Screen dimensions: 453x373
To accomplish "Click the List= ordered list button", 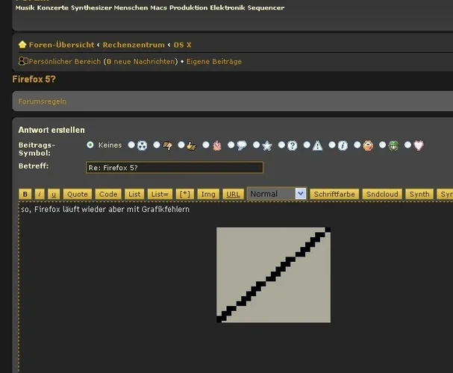I will tap(160, 194).
